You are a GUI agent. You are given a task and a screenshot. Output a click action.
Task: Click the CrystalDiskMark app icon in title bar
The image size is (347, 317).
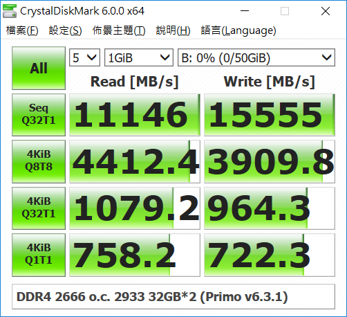pos(10,11)
